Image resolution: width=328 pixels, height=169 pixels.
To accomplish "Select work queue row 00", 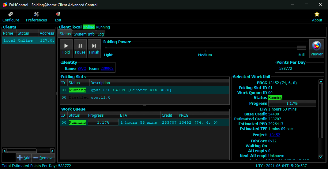I will click(x=145, y=122).
